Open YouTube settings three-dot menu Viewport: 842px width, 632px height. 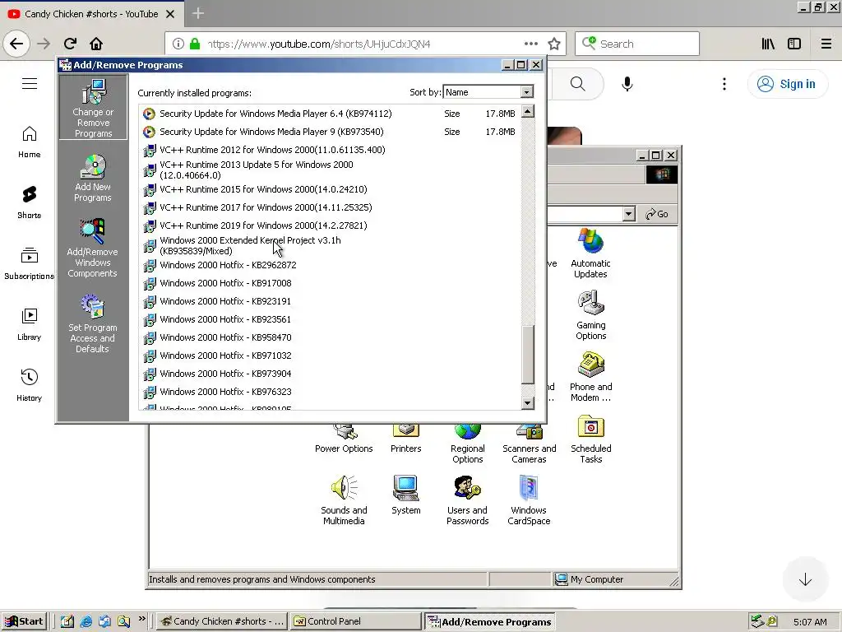pos(724,84)
